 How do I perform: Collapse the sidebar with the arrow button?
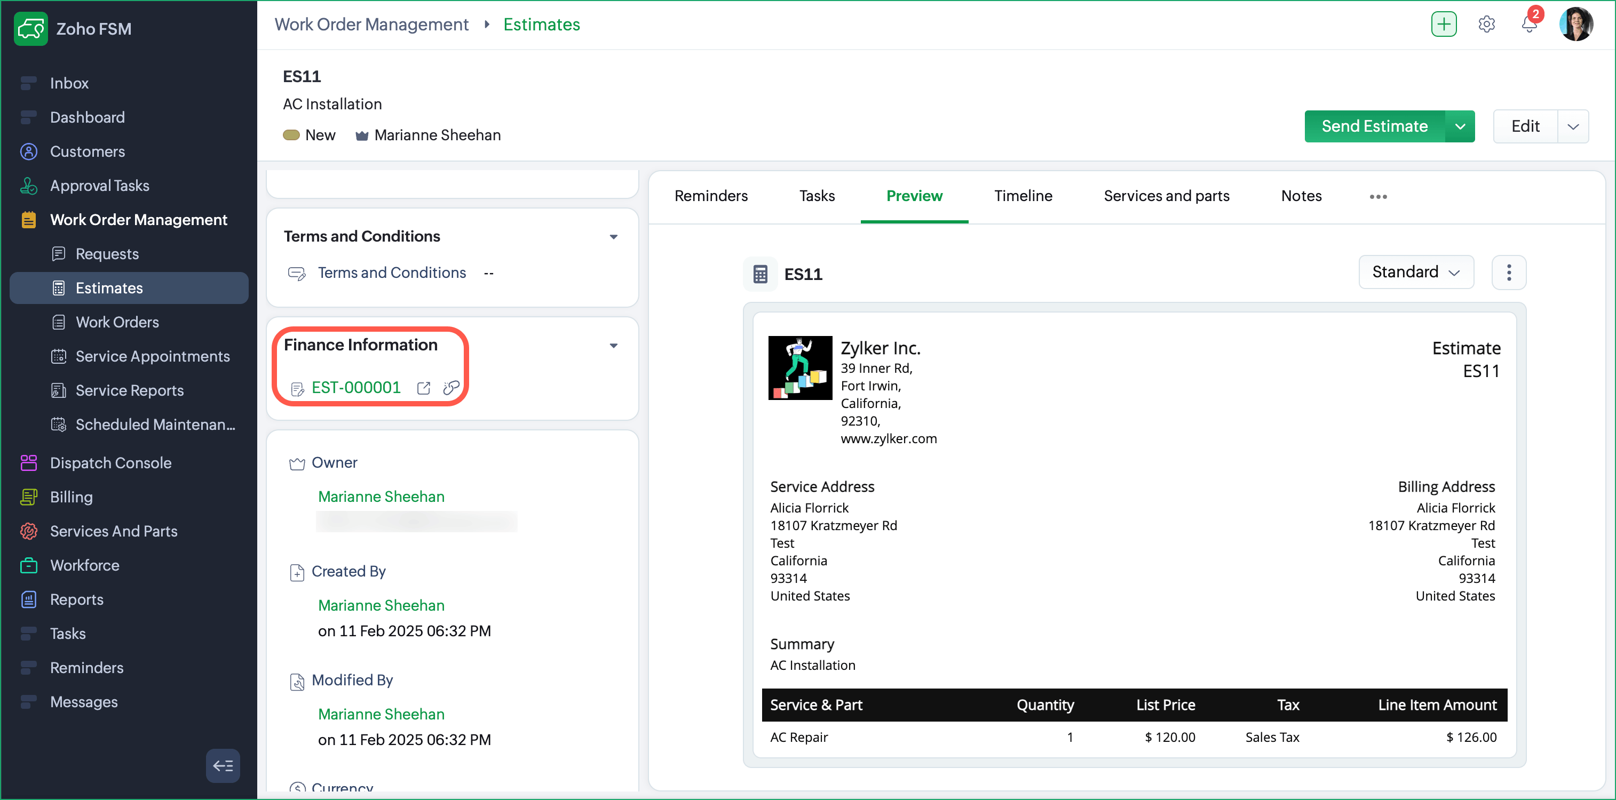pyautogui.click(x=223, y=765)
